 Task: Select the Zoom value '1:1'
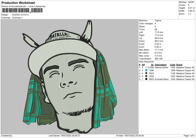coord(189,14)
